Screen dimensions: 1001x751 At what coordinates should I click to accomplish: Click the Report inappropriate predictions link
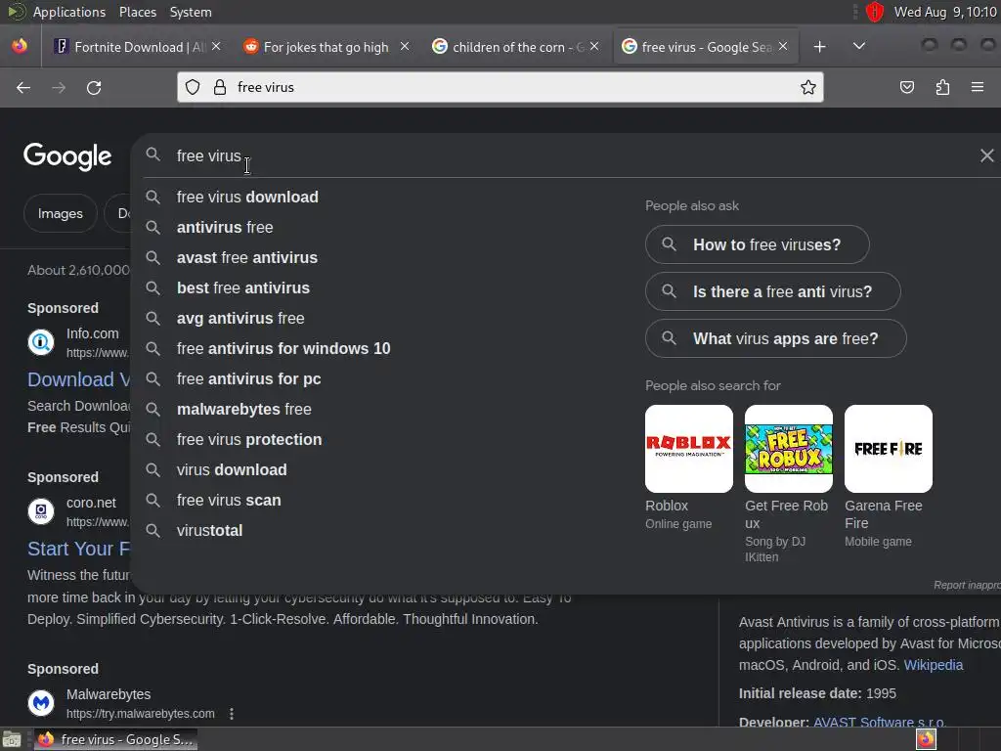click(x=967, y=585)
